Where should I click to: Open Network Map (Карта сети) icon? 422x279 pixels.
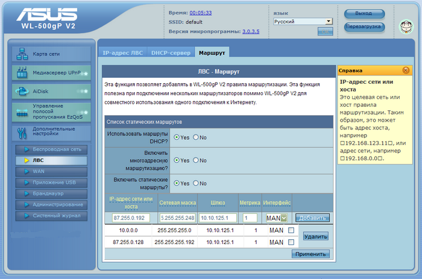(22, 54)
